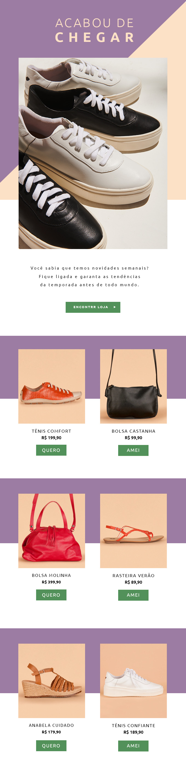View the red Bolsa Molinha handbag picture
The image size is (186, 775).
coord(52,531)
